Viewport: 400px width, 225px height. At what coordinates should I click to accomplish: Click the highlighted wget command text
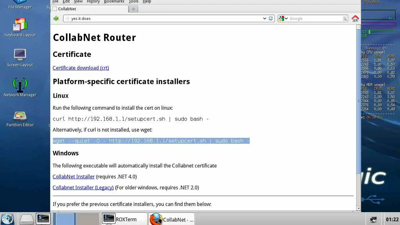point(151,141)
